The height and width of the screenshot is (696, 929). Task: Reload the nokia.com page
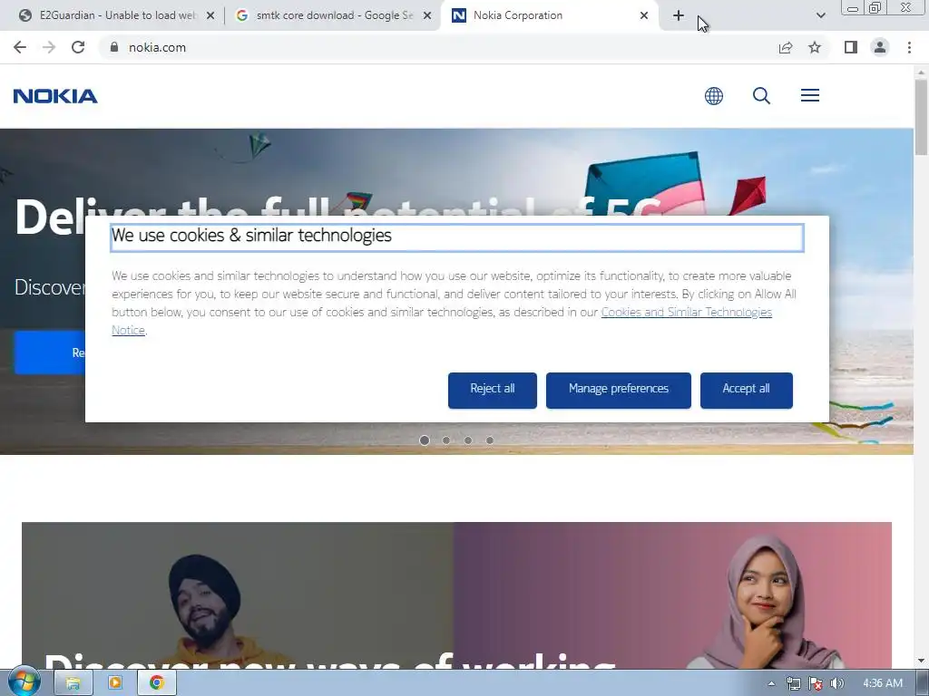pyautogui.click(x=78, y=47)
